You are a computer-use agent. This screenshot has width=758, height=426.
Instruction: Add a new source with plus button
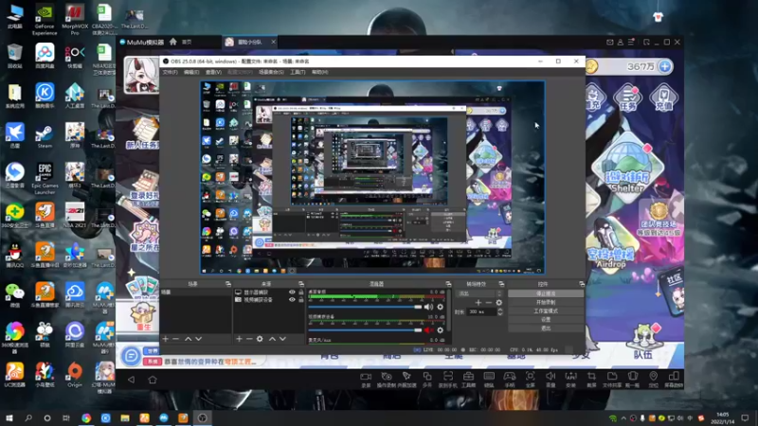pyautogui.click(x=239, y=339)
